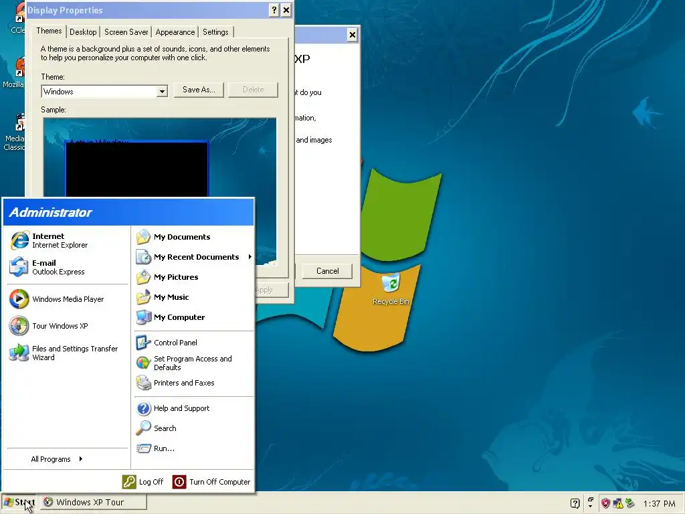Click Turn Off Computer
685x514 pixels.
click(211, 482)
